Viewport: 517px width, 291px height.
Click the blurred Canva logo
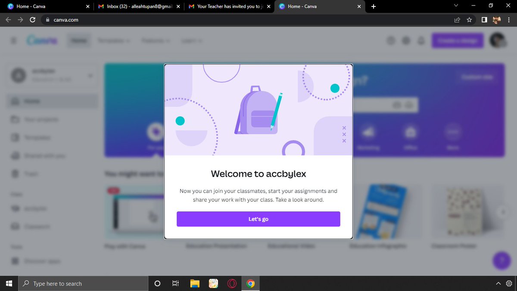click(42, 41)
